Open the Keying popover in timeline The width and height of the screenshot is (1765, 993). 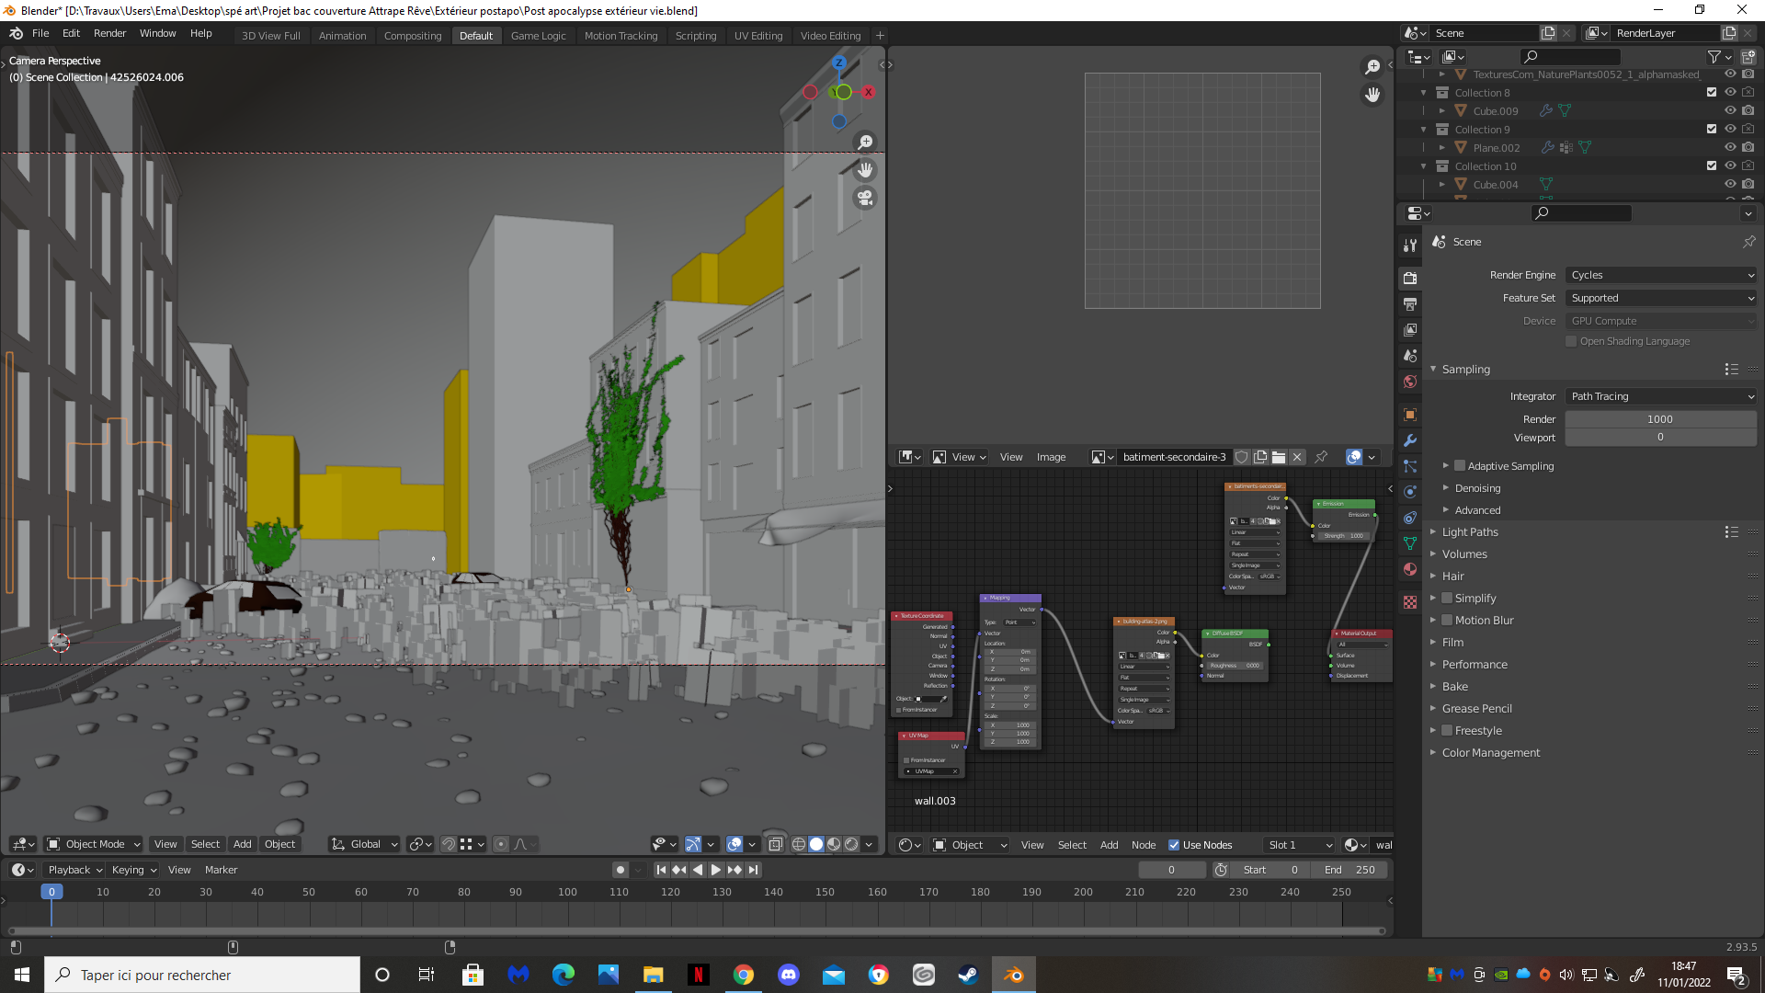[x=134, y=870]
